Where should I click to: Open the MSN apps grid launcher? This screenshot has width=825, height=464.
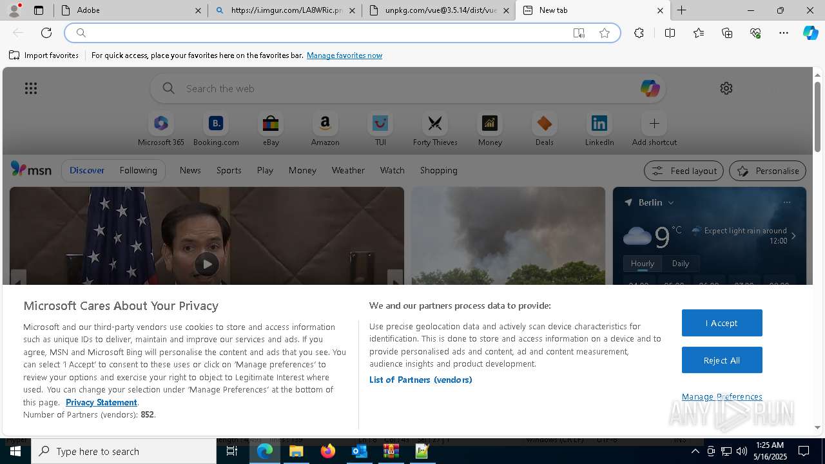(x=31, y=88)
